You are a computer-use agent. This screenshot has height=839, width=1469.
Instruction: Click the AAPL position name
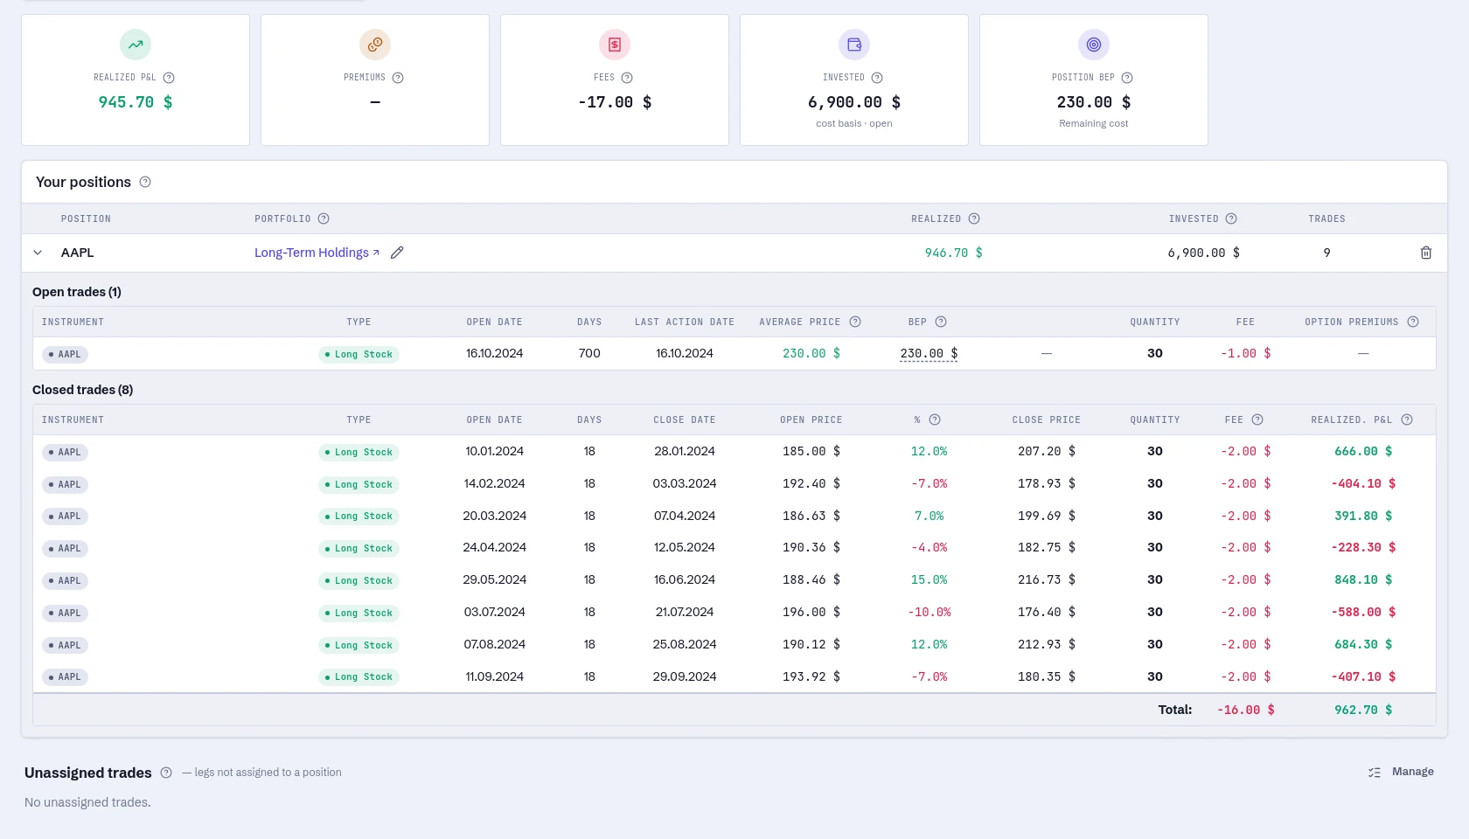78,253
